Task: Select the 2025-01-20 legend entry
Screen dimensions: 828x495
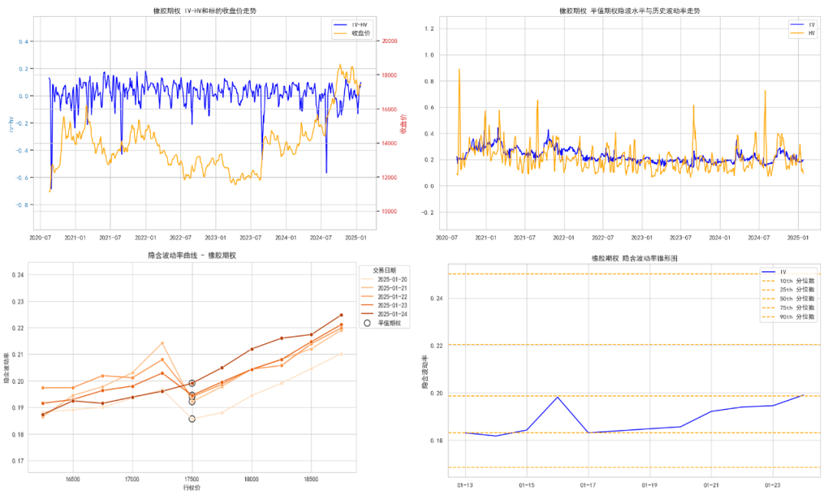Action: pyautogui.click(x=384, y=280)
